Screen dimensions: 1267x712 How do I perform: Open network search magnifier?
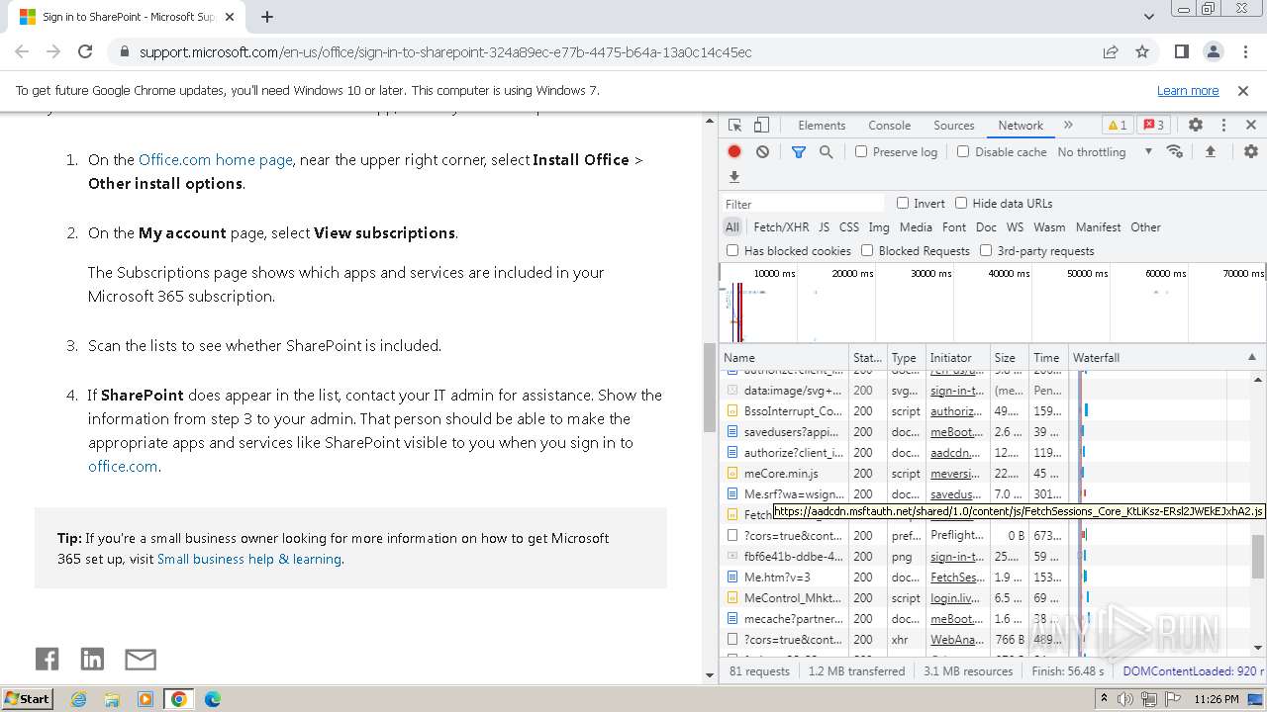826,151
